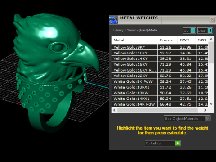Click the 51.26 grams cell

click(x=168, y=47)
